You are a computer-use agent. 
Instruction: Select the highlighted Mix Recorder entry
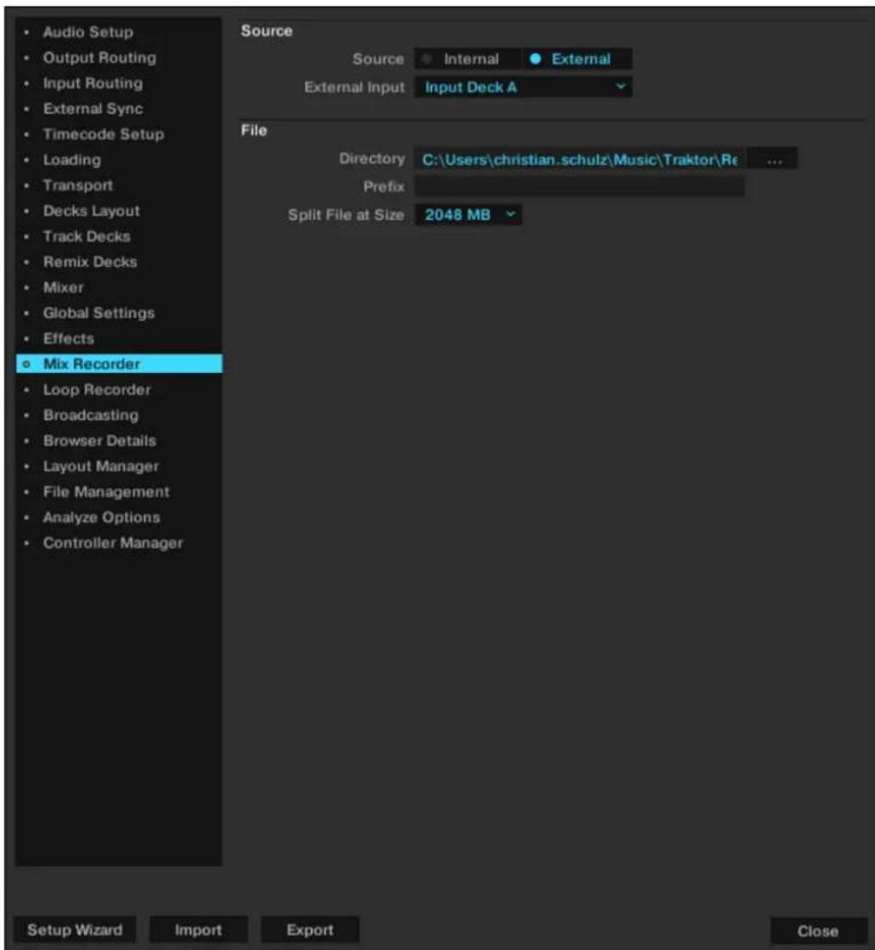tap(119, 364)
